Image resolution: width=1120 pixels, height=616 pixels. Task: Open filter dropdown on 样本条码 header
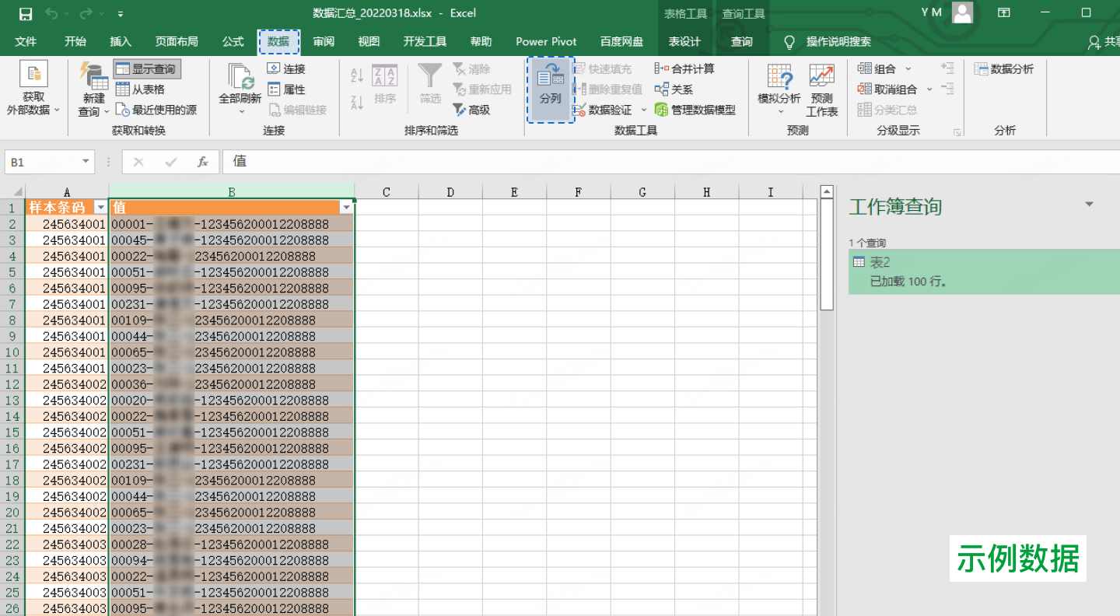pyautogui.click(x=100, y=208)
